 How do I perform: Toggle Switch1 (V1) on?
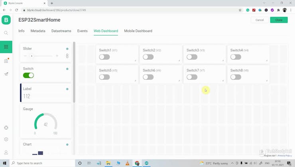pos(104,57)
